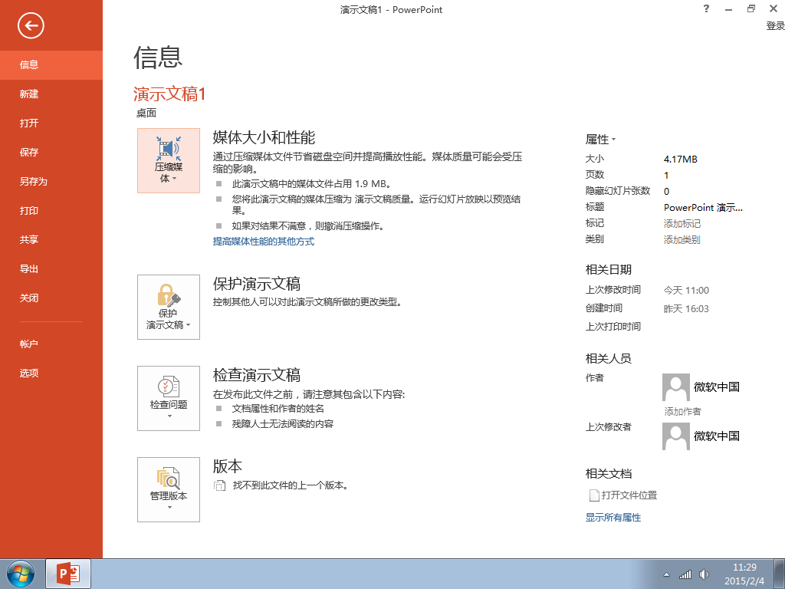The image size is (785, 589).
Task: Click the 残障人士无法阅读的内容 bullet text
Action: (x=282, y=423)
